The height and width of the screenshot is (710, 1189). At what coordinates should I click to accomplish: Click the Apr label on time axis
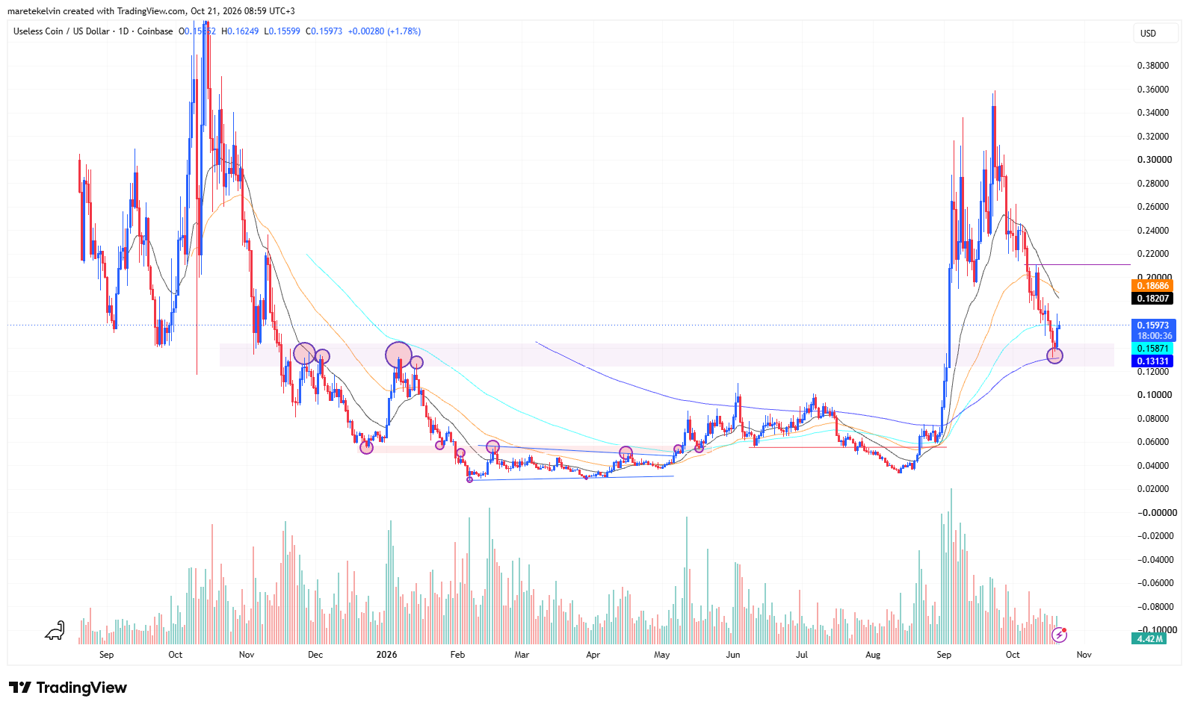click(x=593, y=655)
